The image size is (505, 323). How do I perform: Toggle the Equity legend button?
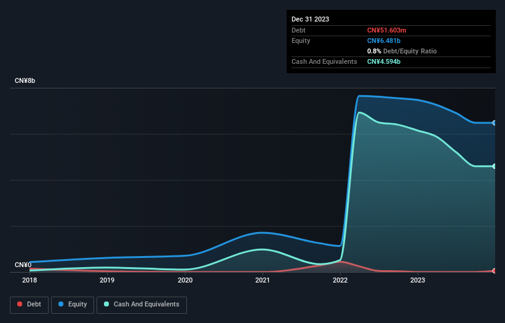pyautogui.click(x=73, y=305)
